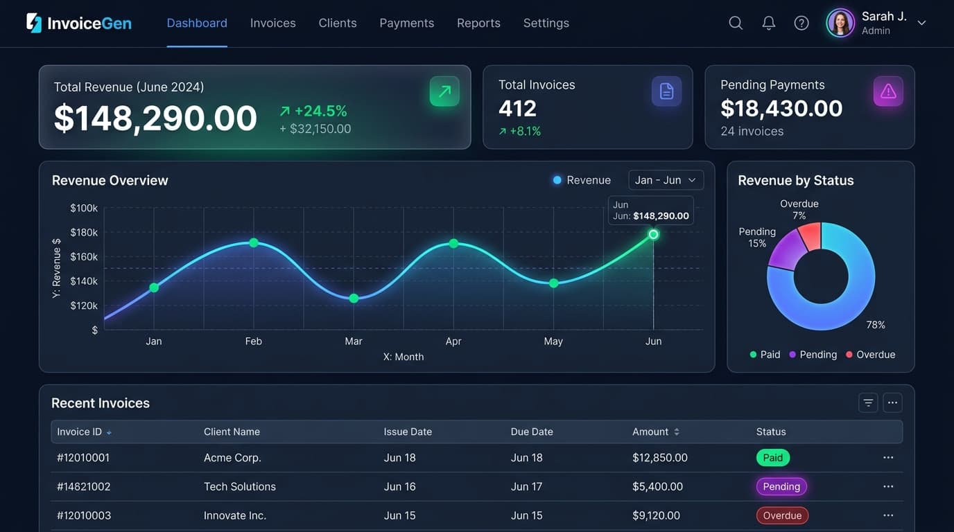Sort the Amount column
This screenshot has height=532, width=954.
coord(677,432)
